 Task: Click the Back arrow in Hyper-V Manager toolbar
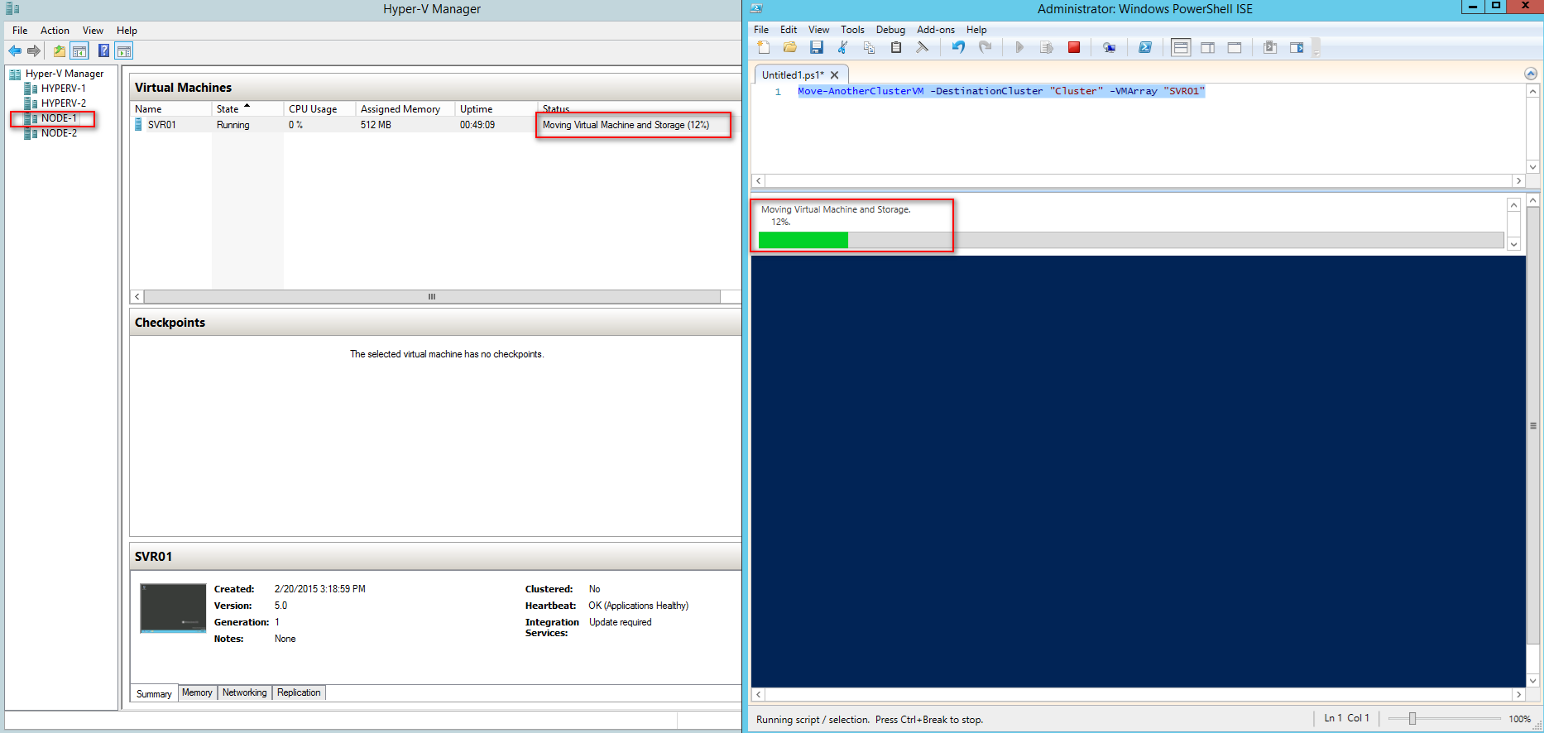[x=15, y=51]
